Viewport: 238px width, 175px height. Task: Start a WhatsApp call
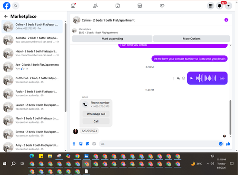coord(96,114)
